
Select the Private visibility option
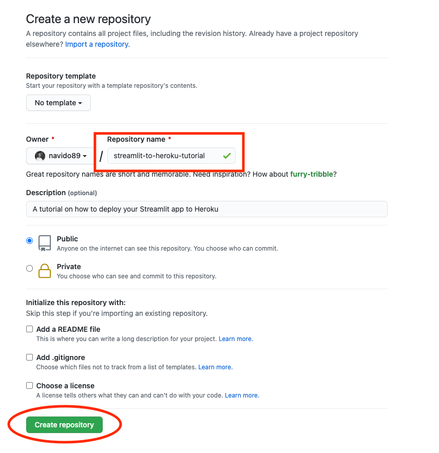click(30, 268)
